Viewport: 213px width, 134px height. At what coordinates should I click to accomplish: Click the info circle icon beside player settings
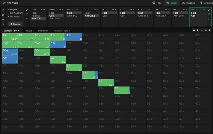pyautogui.click(x=27, y=14)
